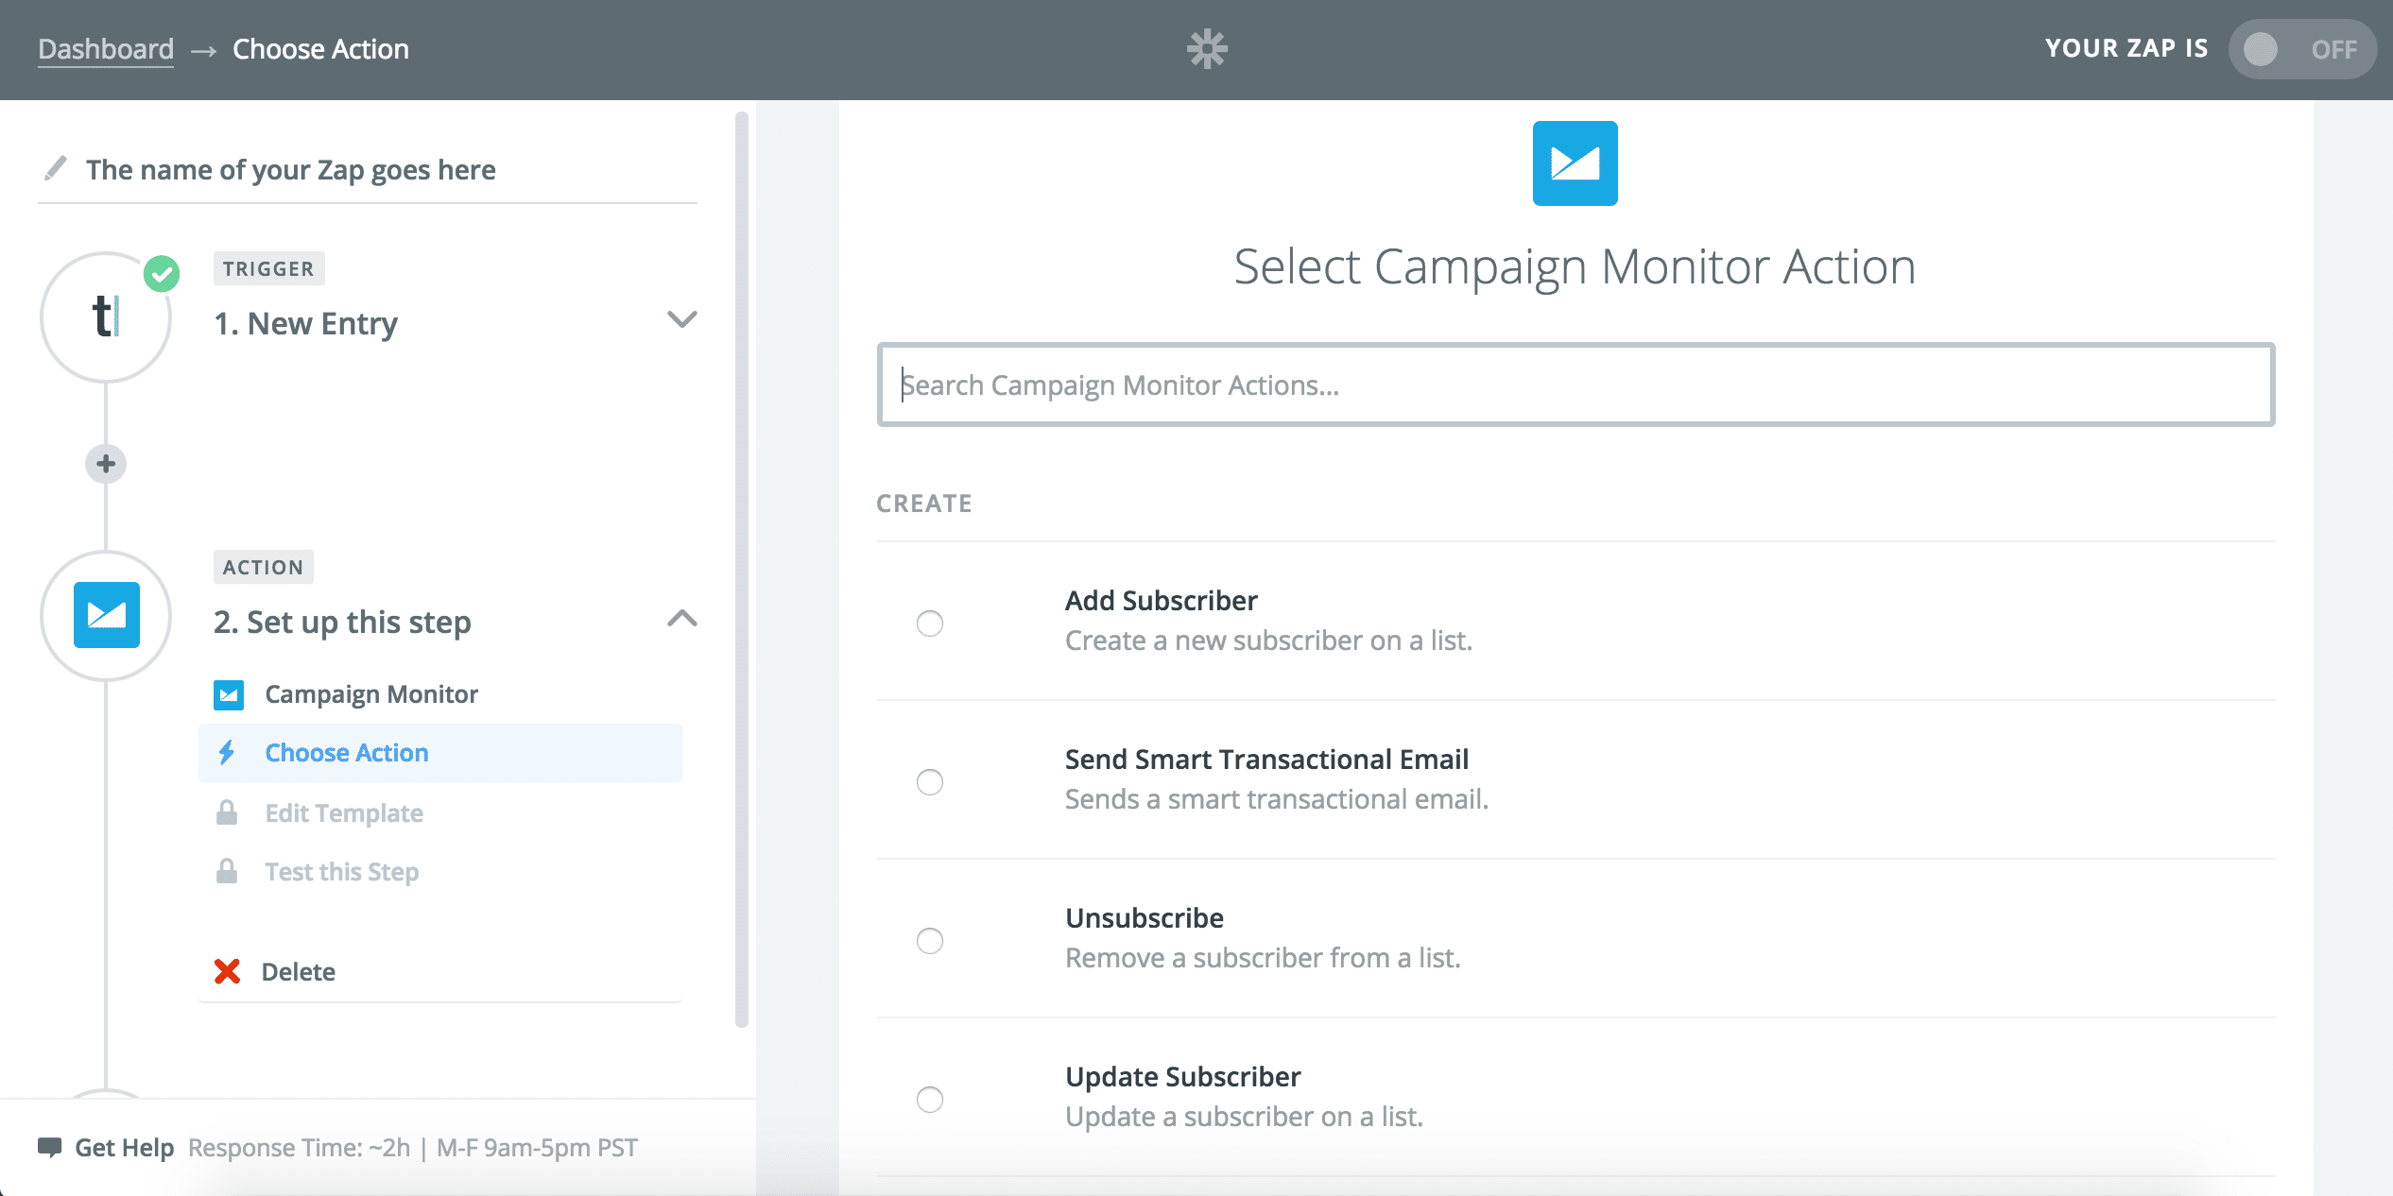Select the Send Smart Transactional Email radio button
Viewport: 2393px width, 1196px height.
(930, 782)
